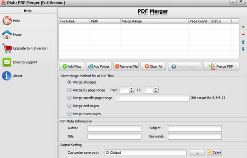Click the specific page range text field
Screen dimensions: 247x158
click(x=152, y=98)
